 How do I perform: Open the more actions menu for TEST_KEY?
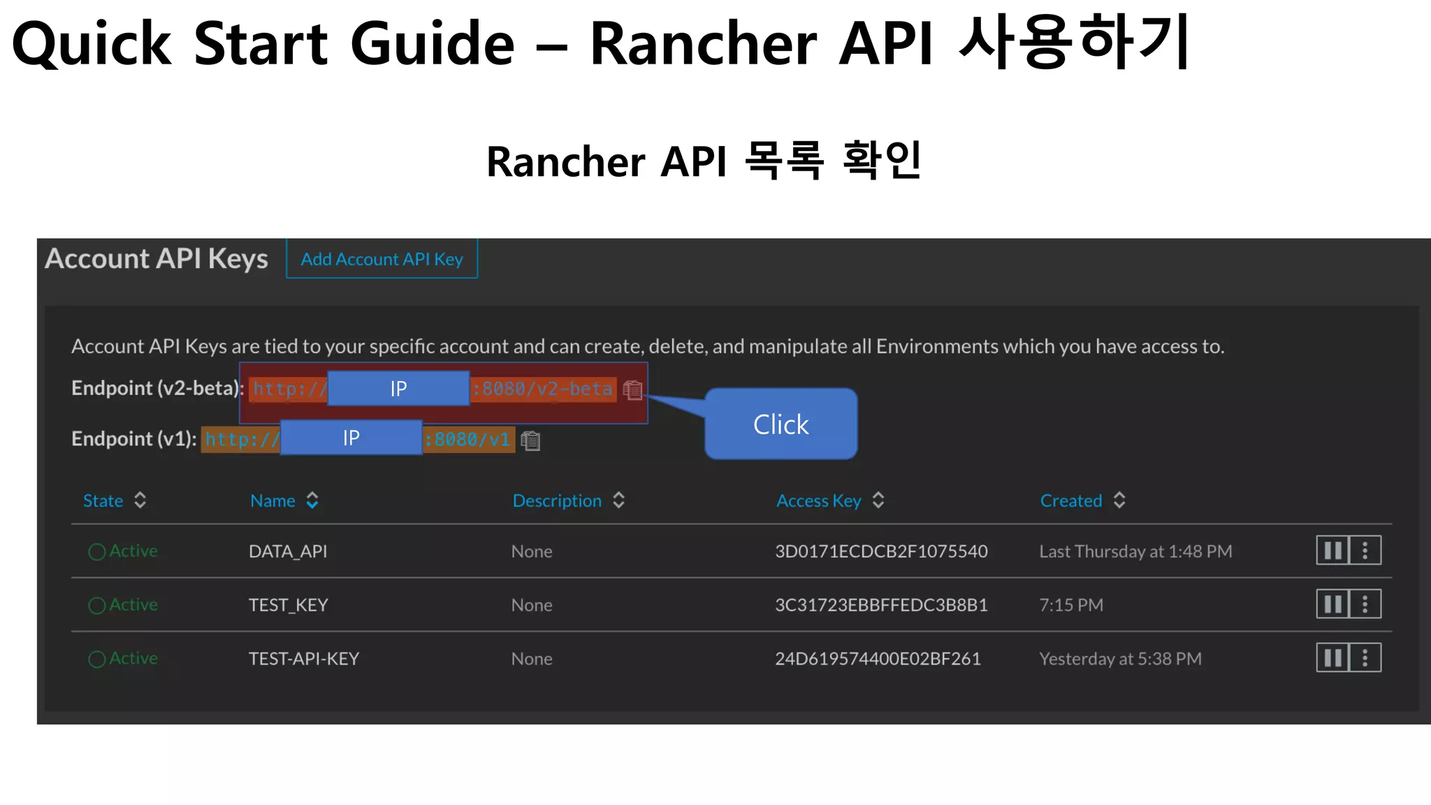1365,604
